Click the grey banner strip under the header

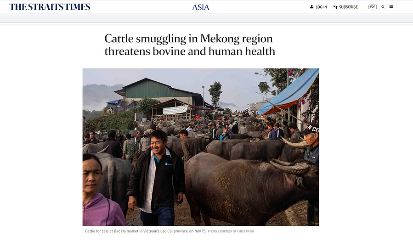click(207, 19)
